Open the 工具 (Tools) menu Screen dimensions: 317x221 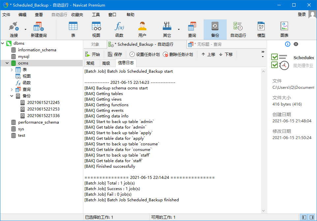click(x=96, y=15)
